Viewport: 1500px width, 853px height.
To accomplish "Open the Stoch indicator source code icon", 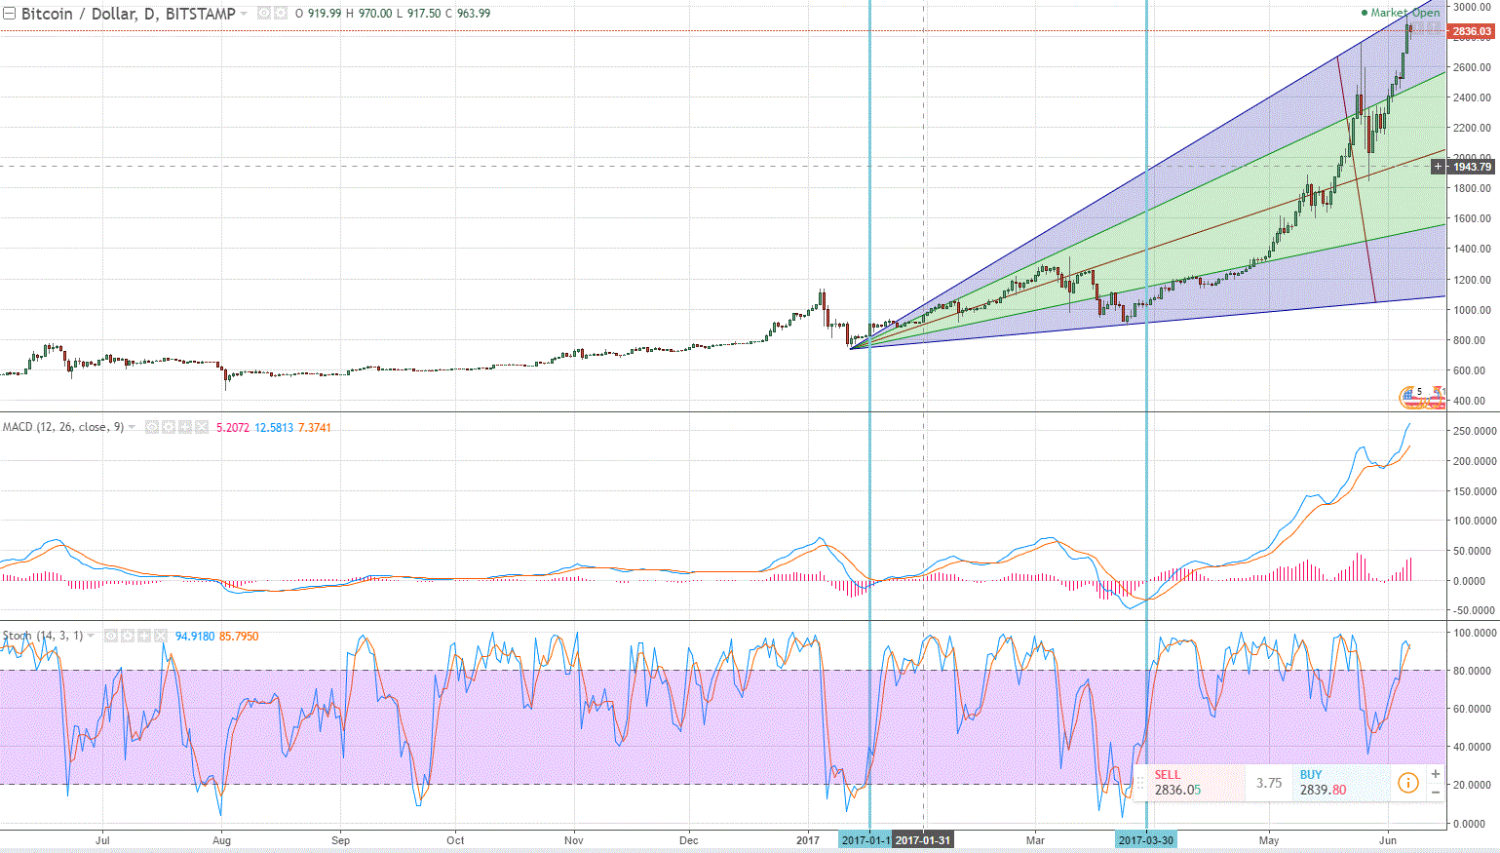I will pyautogui.click(x=144, y=636).
